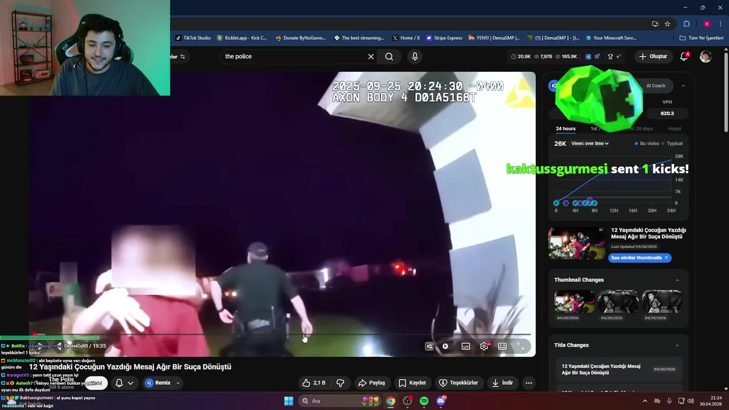Open the Donate ByNoGame bookmark

(x=301, y=38)
